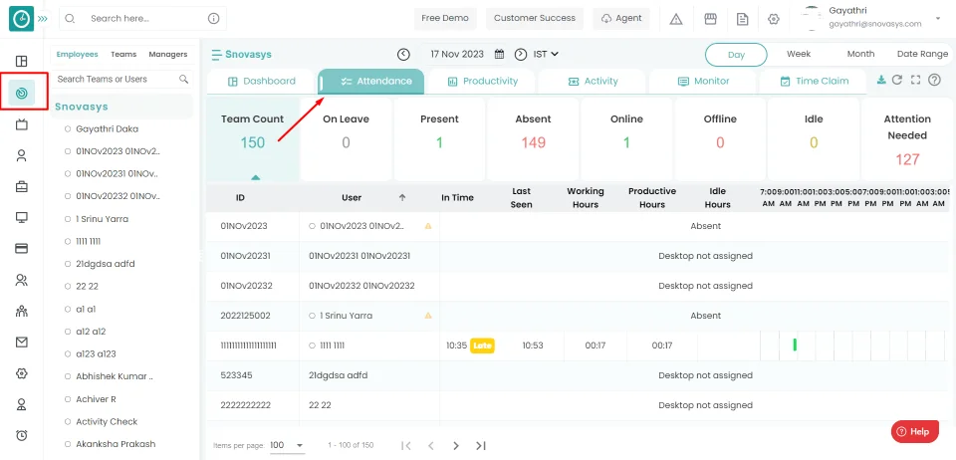Open the items per page dropdown
956x460 pixels.
287,445
